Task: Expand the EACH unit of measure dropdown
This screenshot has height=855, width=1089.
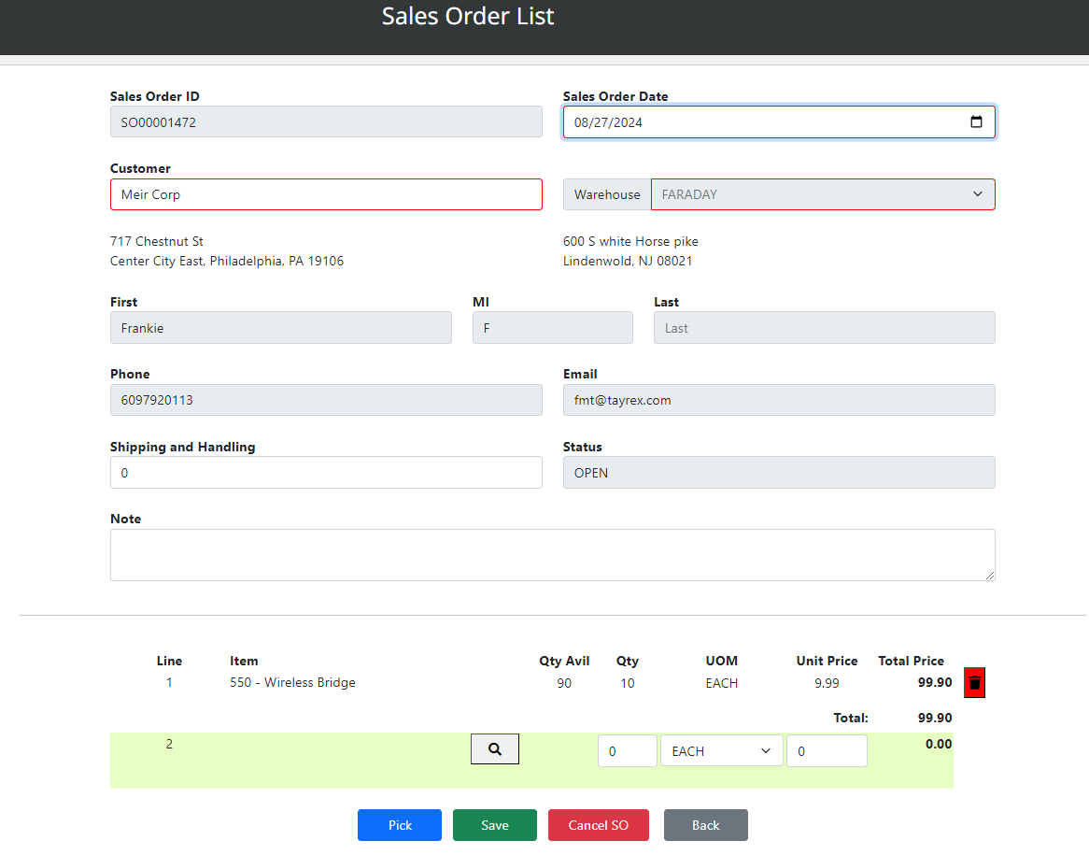Action: [x=722, y=750]
